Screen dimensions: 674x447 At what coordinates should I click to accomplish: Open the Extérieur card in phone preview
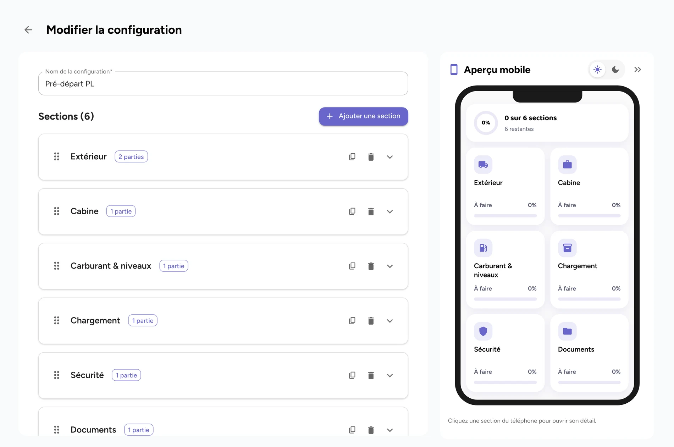point(505,186)
